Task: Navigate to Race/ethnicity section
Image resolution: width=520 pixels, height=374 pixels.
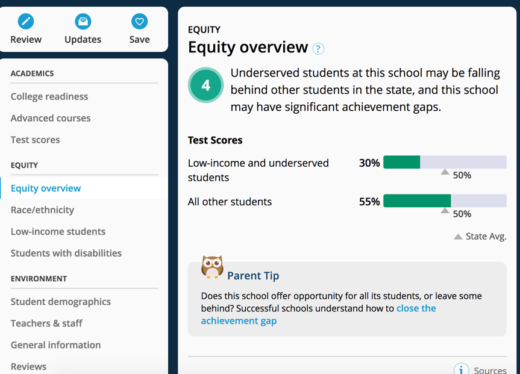Action: [42, 210]
